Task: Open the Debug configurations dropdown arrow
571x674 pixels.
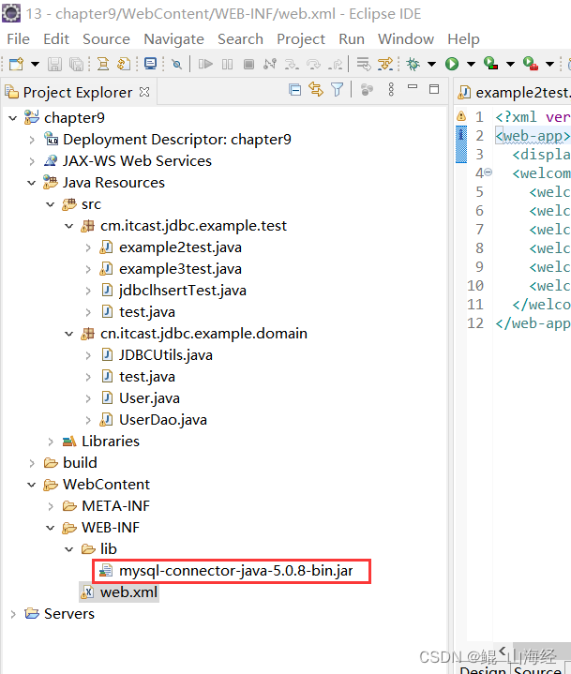Action: [431, 64]
